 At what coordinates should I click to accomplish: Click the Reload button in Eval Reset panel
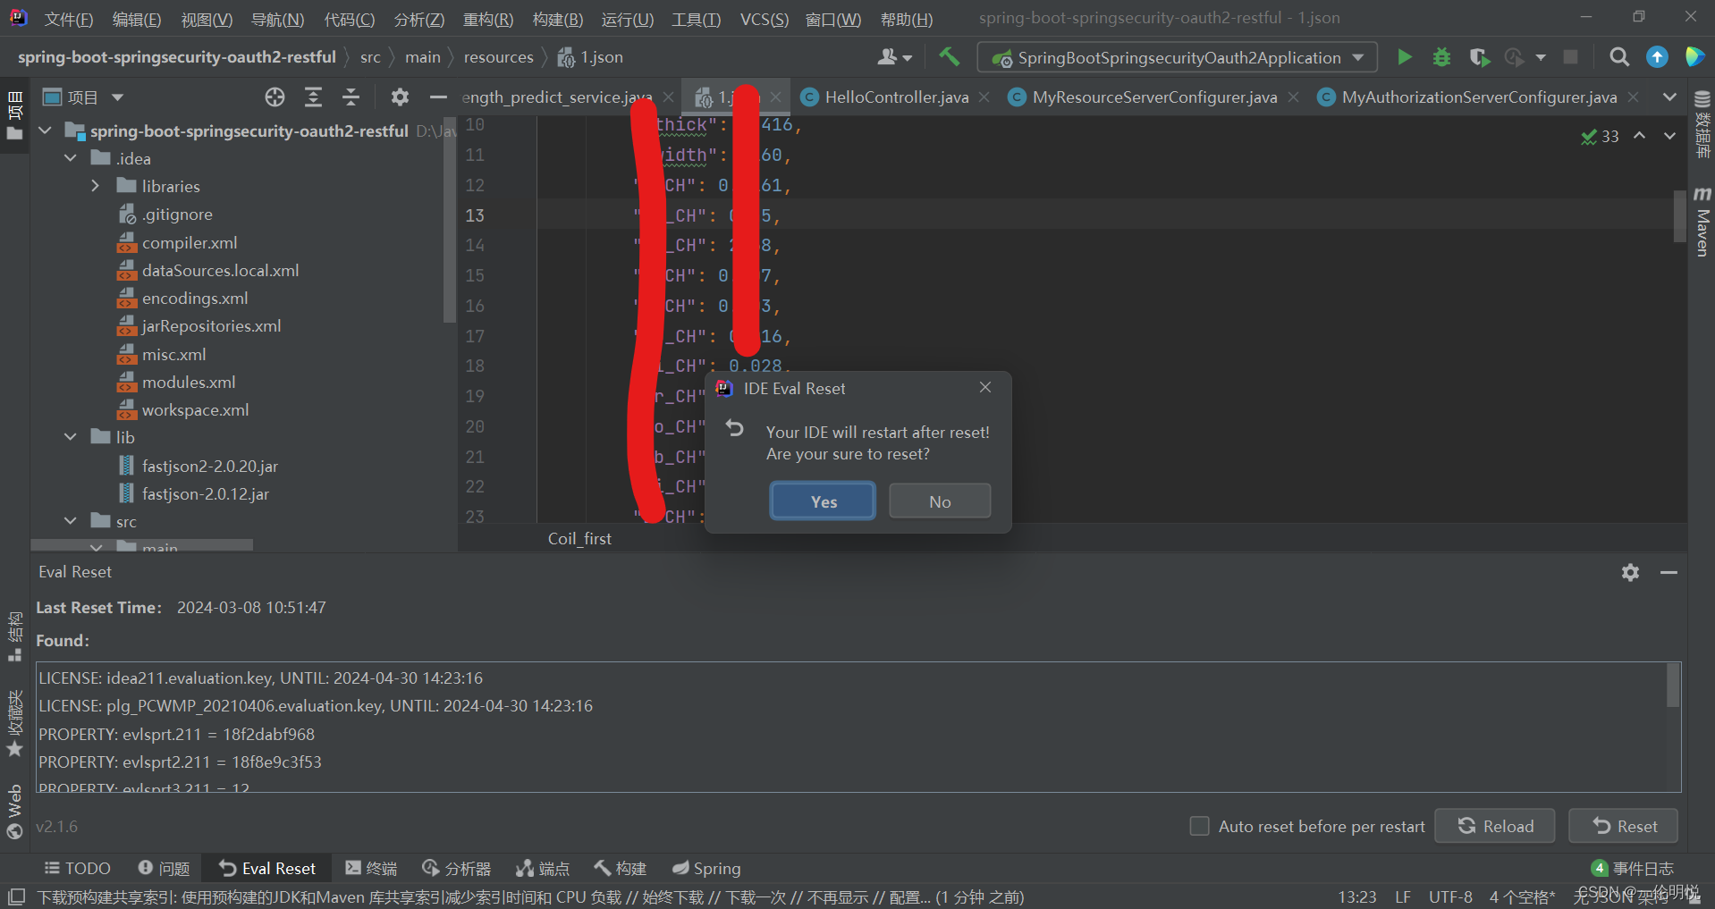pyautogui.click(x=1494, y=825)
